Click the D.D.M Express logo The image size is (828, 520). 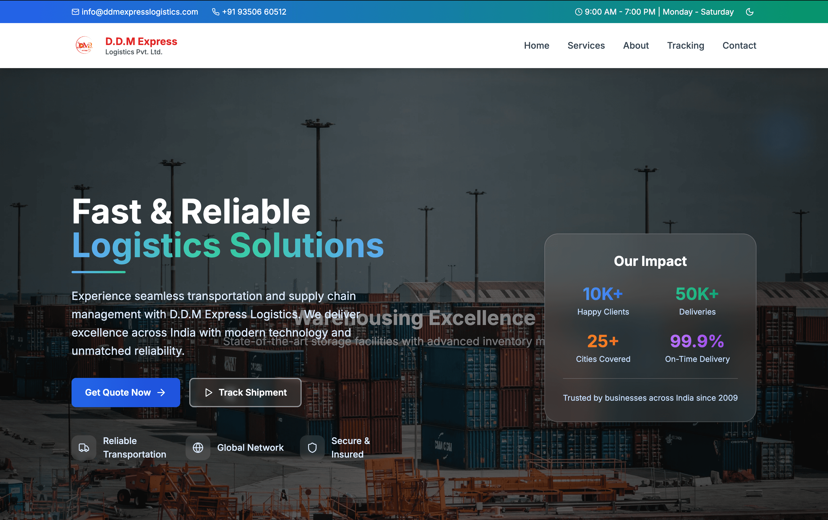(x=84, y=45)
